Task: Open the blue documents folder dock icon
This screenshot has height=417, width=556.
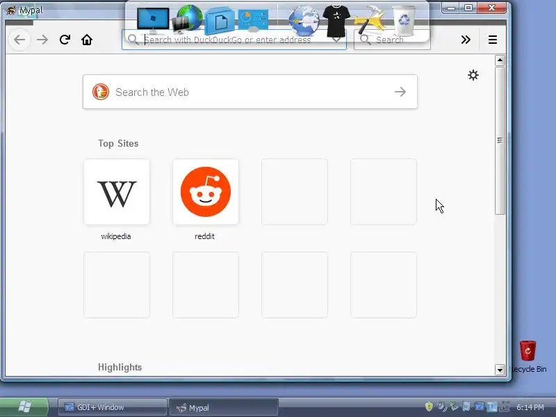Action: click(x=220, y=21)
